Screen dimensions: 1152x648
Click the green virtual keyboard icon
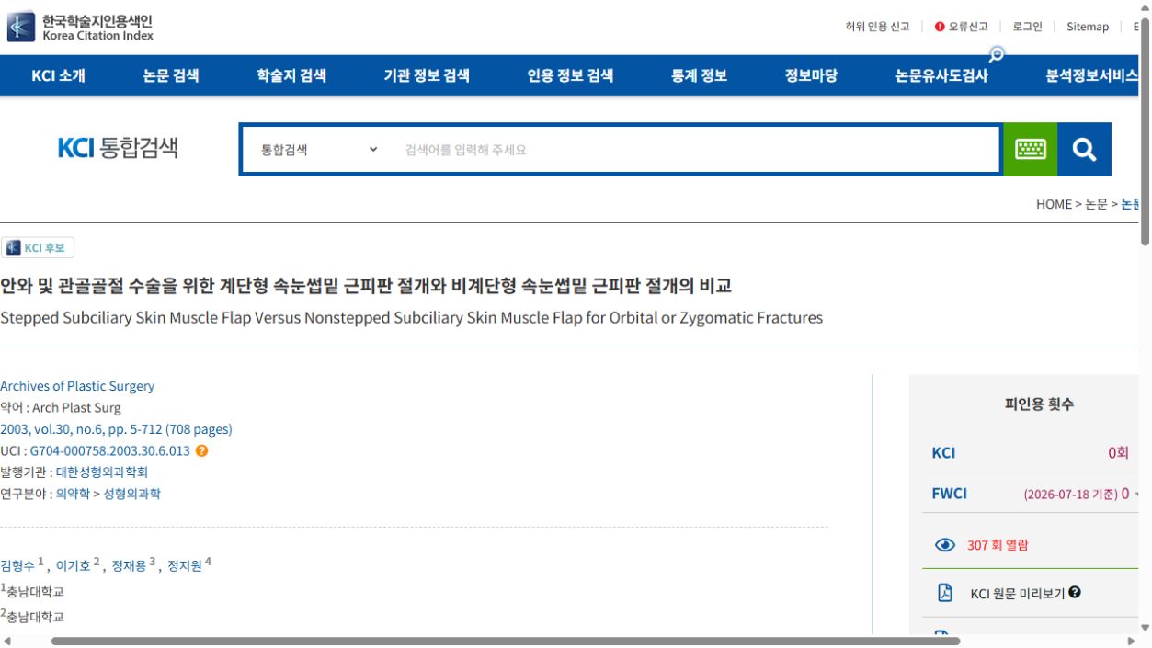[1030, 150]
